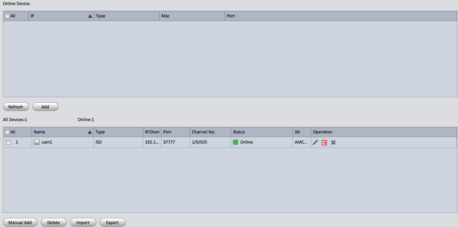Check All box in device list table
Screen dimensions: 458x227
7,132
